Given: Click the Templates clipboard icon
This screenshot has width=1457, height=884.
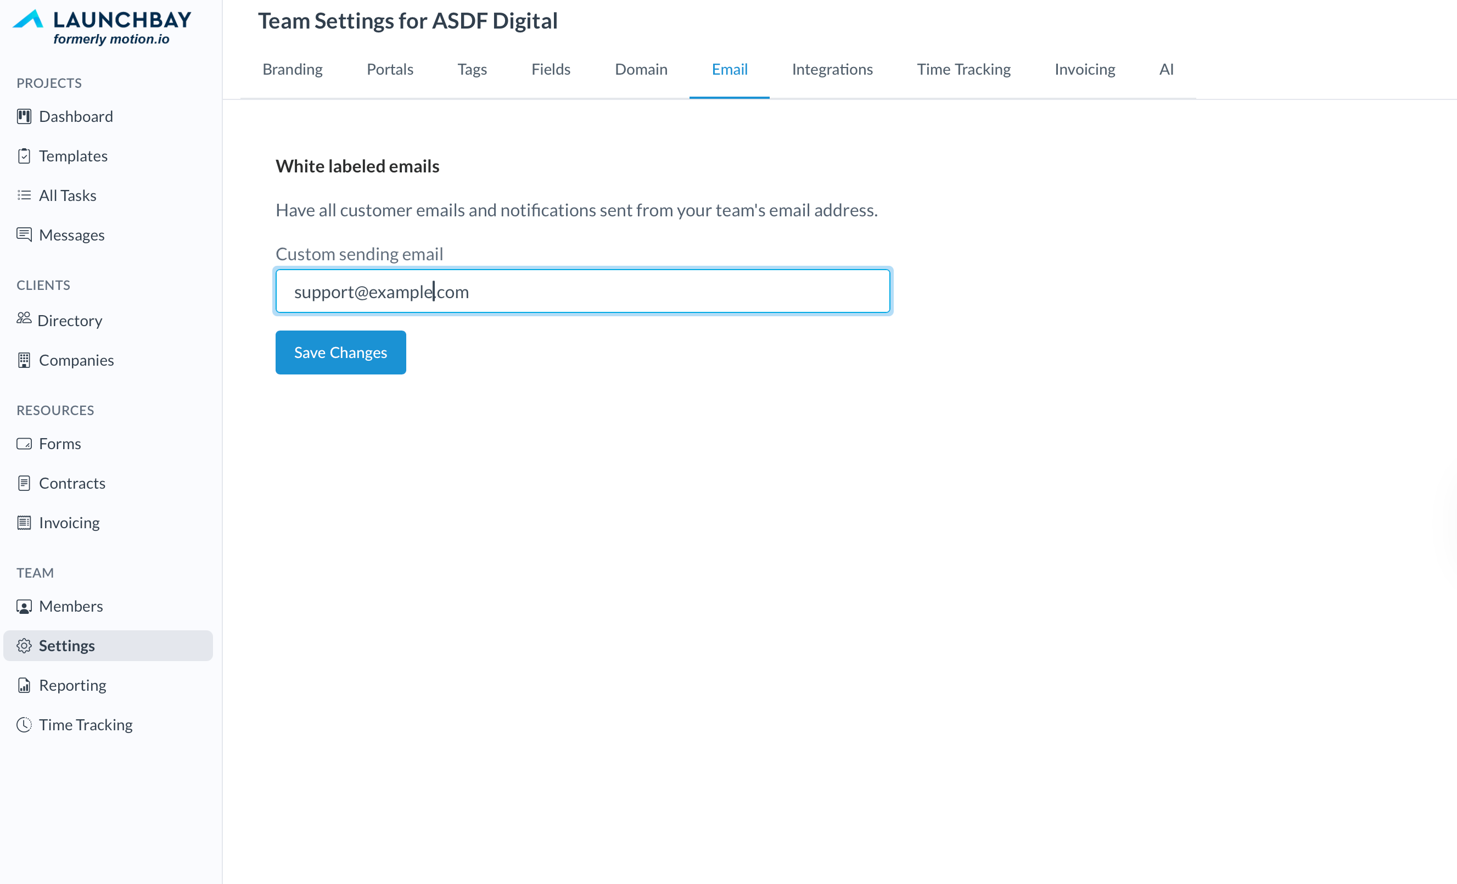Looking at the screenshot, I should [x=24, y=156].
